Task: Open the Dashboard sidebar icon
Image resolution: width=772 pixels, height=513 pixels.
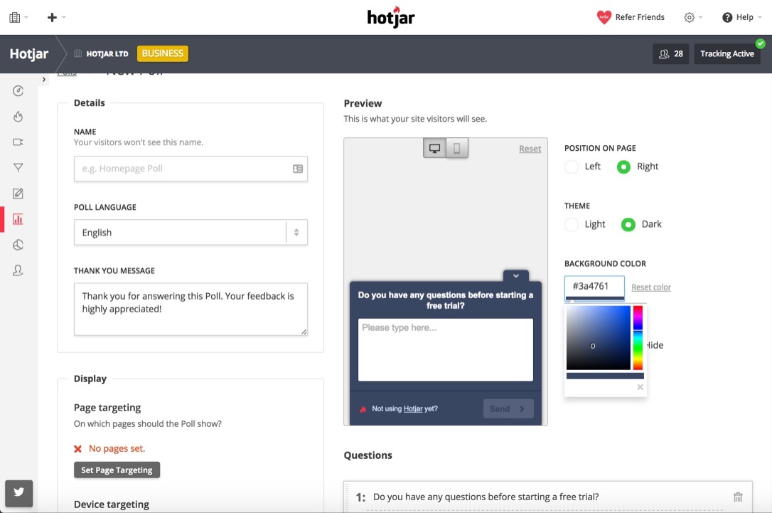Action: (x=18, y=90)
